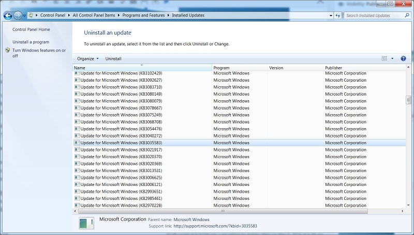Sort by Version column header

click(x=295, y=68)
